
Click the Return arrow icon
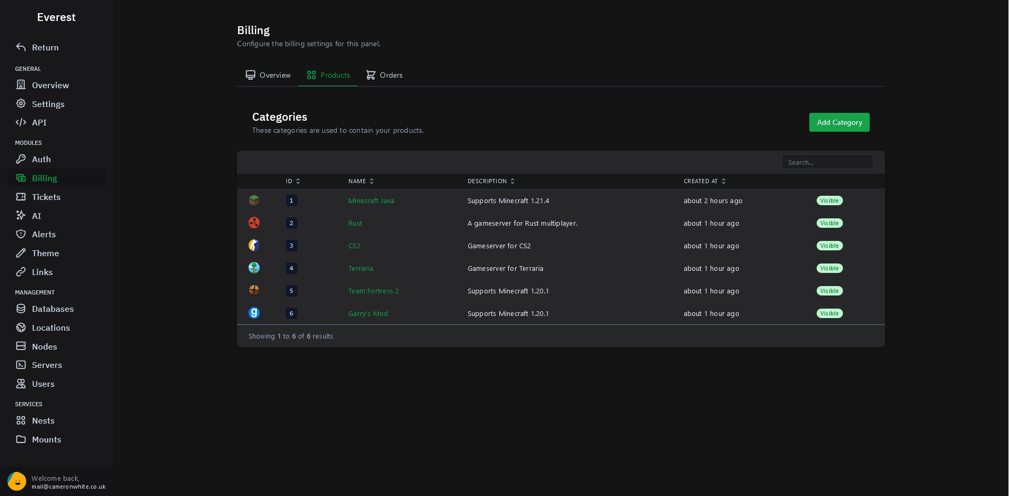point(21,47)
